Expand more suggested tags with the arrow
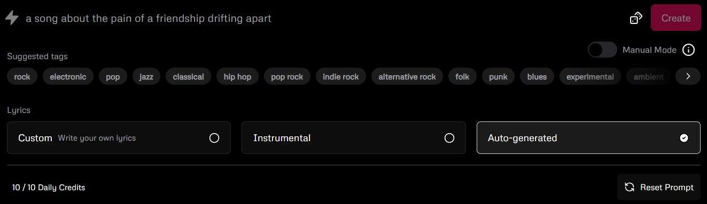This screenshot has width=707, height=204. click(688, 77)
